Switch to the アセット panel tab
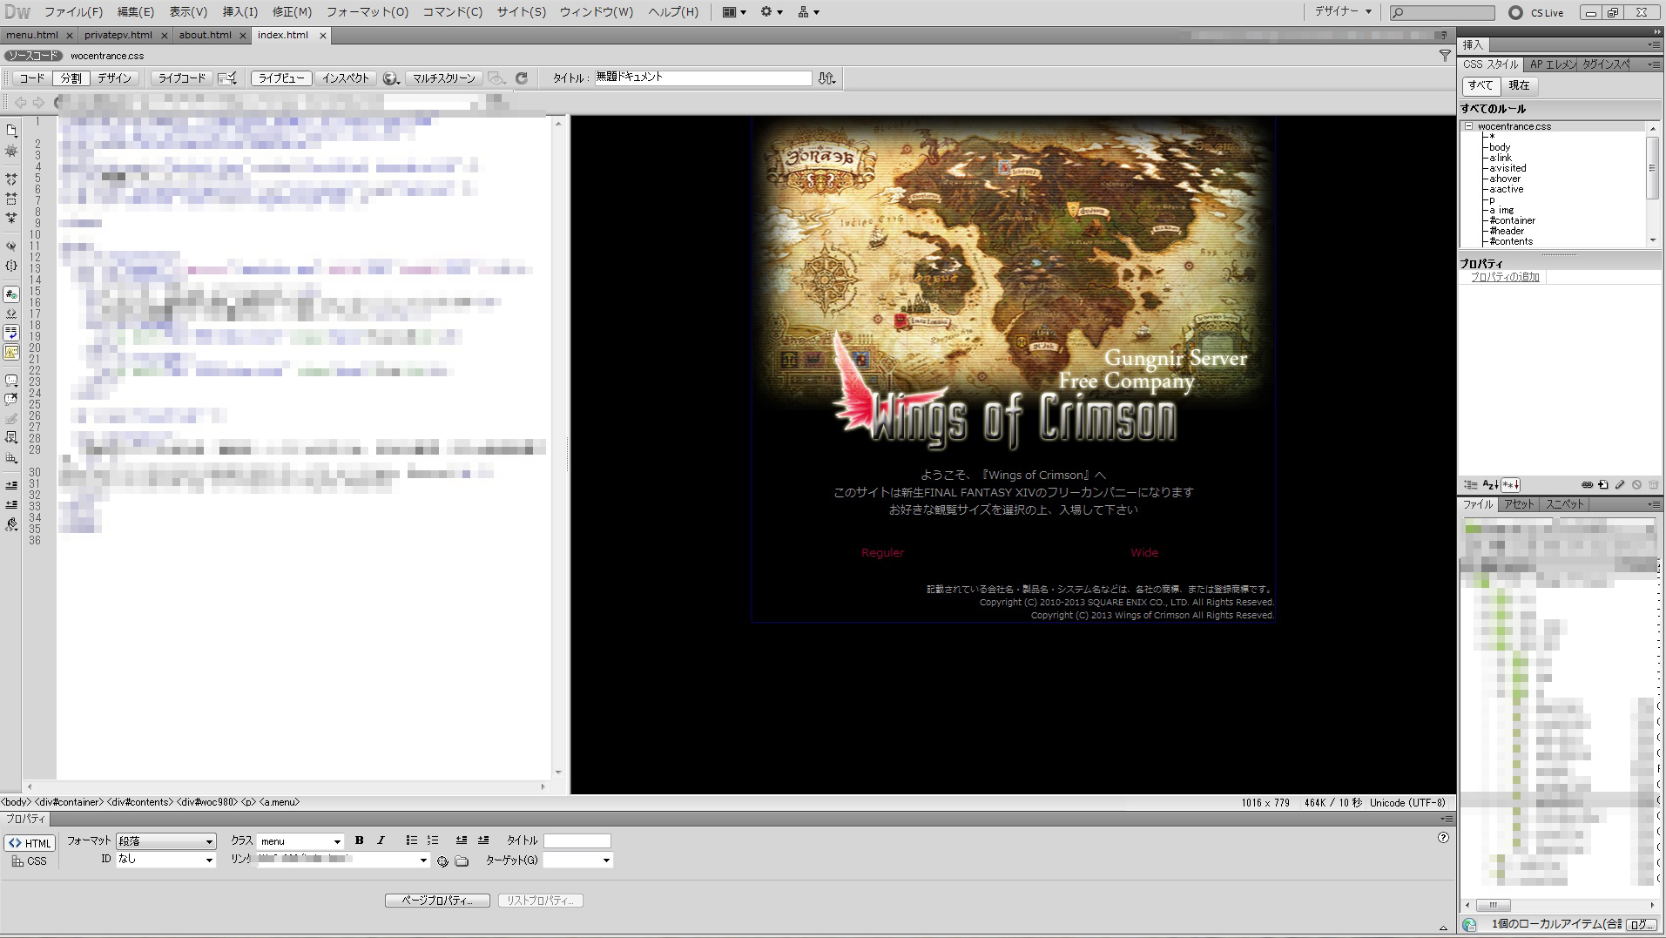1666x938 pixels. point(1518,504)
